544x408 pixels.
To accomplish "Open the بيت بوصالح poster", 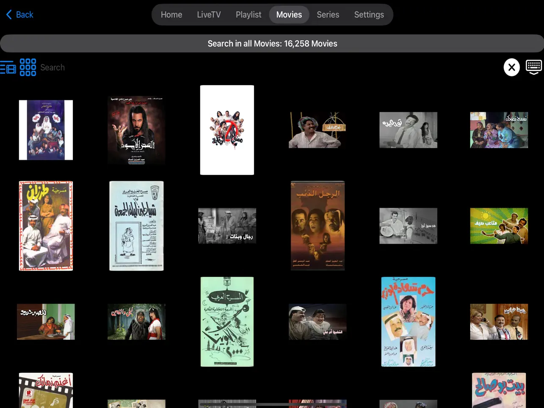I will pos(499,390).
